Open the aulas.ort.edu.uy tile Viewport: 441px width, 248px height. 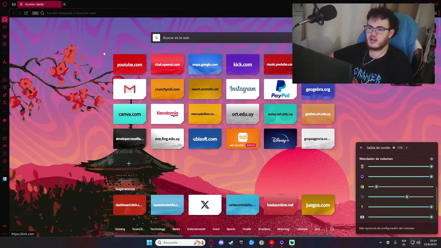pyautogui.click(x=280, y=114)
